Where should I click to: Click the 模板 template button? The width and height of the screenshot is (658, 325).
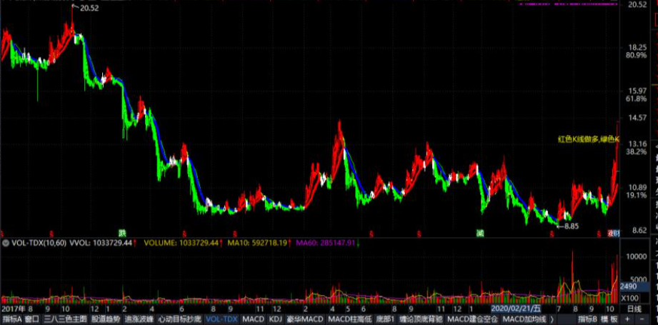(609, 319)
